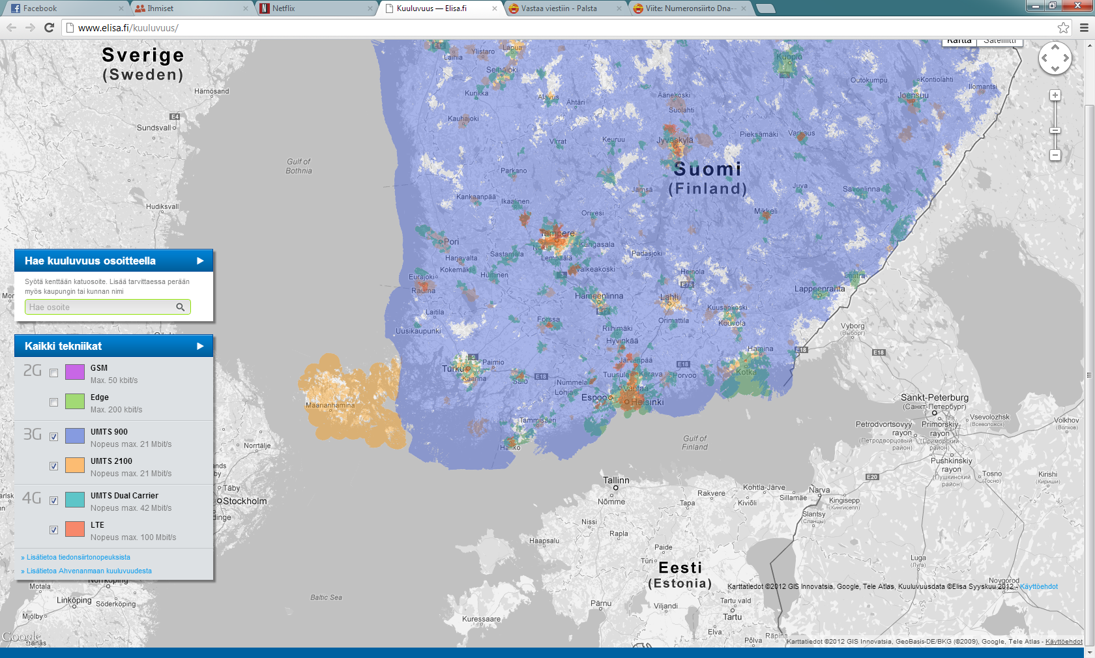Close the Ihmiset tab
Image resolution: width=1095 pixels, height=658 pixels.
[245, 8]
